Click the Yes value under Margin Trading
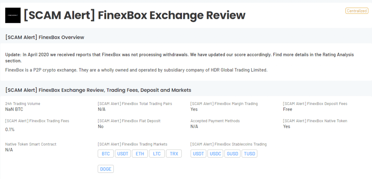Image resolution: width=372 pixels, height=179 pixels. tap(194, 109)
